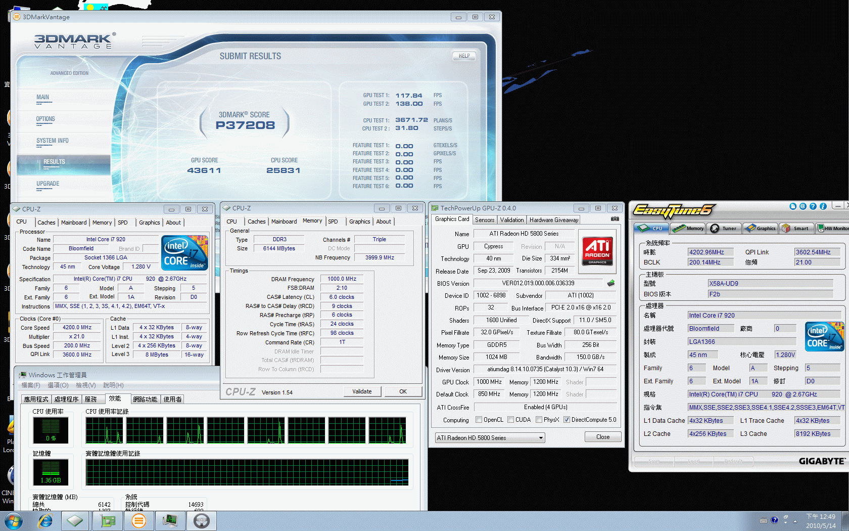Show hidden tray icons arrow
This screenshot has height=531, width=849.
pyautogui.click(x=795, y=521)
